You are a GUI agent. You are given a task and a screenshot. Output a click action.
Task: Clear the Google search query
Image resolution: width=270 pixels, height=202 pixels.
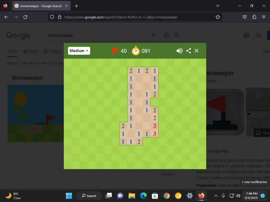(153, 36)
